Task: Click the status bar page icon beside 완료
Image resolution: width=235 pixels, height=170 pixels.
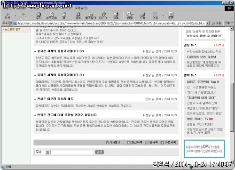Action: (x=3, y=167)
